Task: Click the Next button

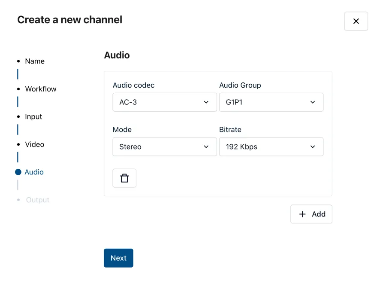Action: (118, 258)
